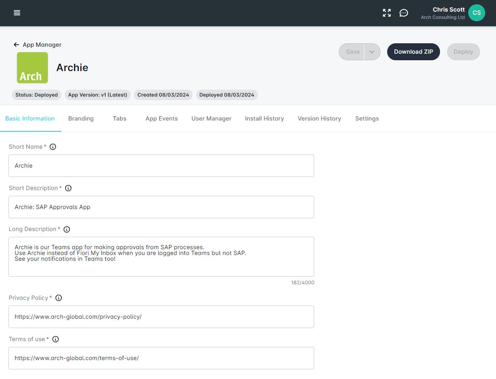Open the Save button dropdown arrow

tap(372, 51)
